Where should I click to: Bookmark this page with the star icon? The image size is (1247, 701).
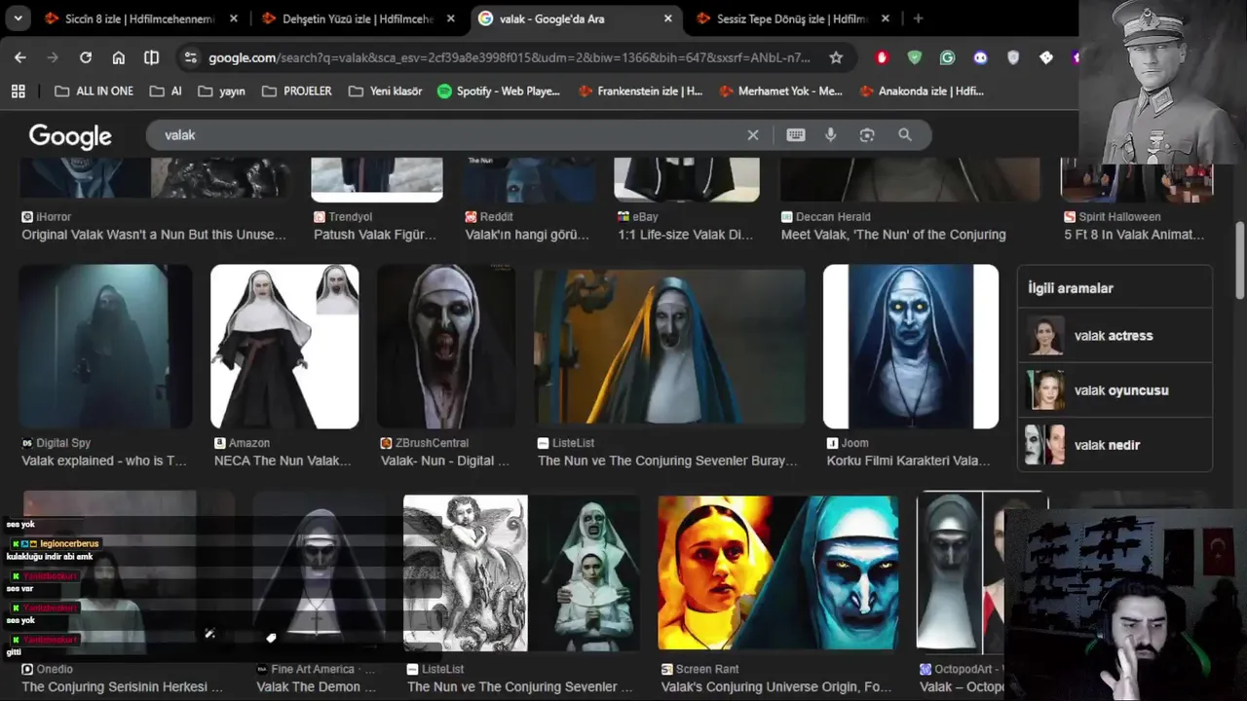point(836,57)
